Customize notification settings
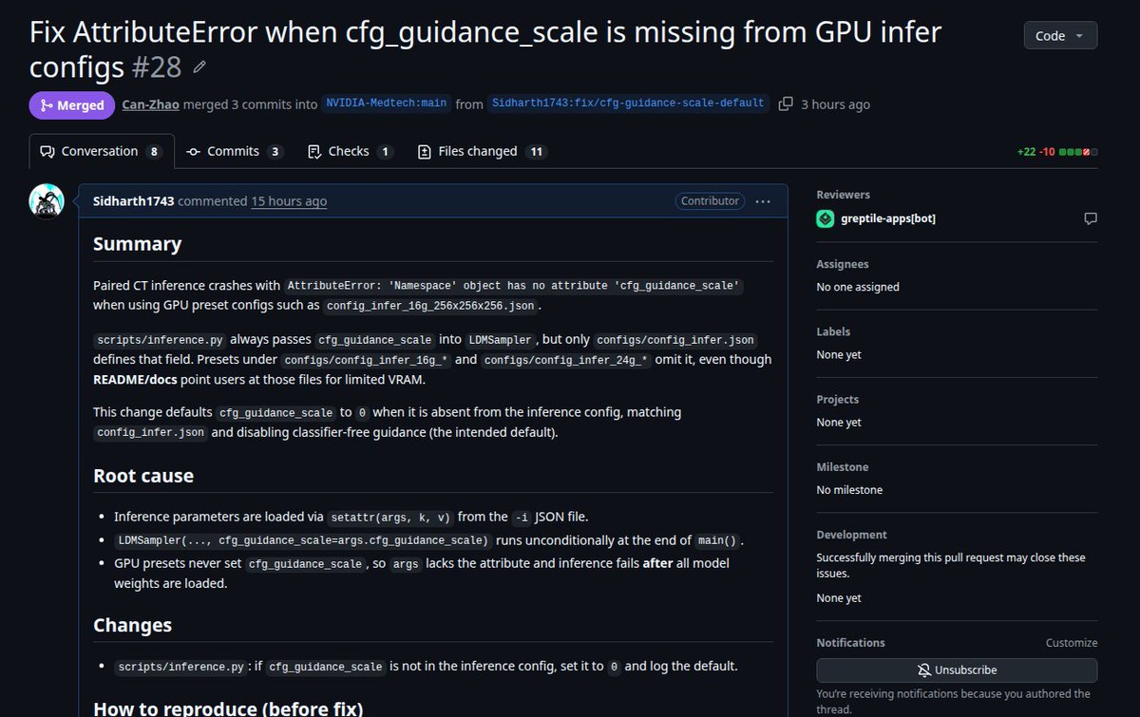Image resolution: width=1140 pixels, height=717 pixels. click(x=1072, y=643)
